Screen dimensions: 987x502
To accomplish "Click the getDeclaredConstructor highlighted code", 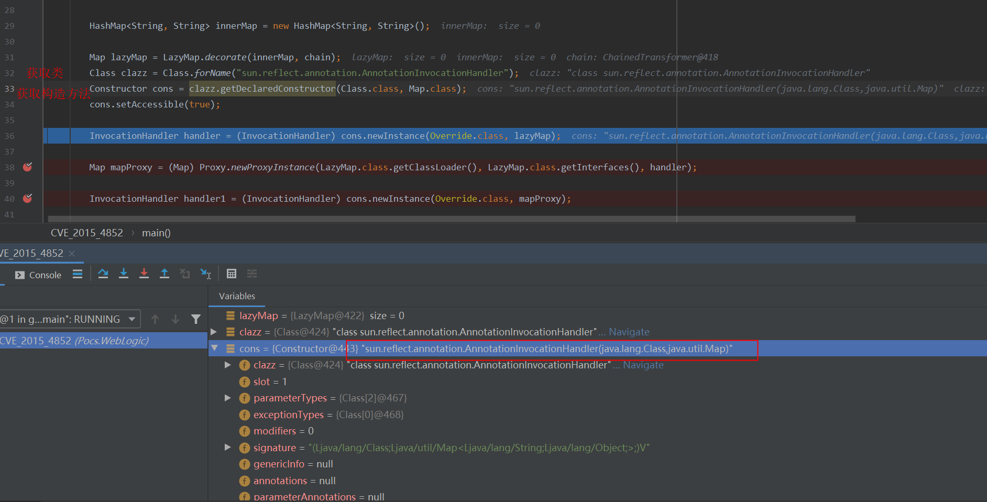I will (x=262, y=89).
